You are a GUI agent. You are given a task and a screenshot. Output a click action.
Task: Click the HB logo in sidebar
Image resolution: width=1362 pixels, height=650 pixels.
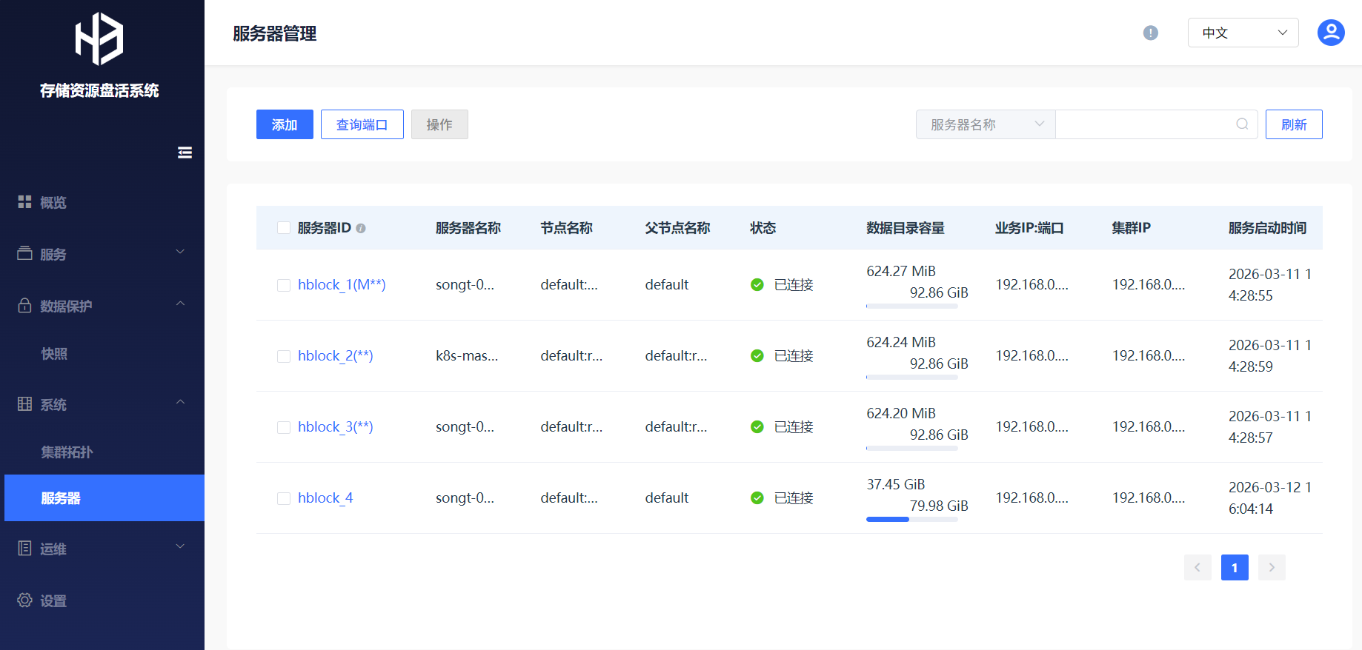(x=99, y=39)
